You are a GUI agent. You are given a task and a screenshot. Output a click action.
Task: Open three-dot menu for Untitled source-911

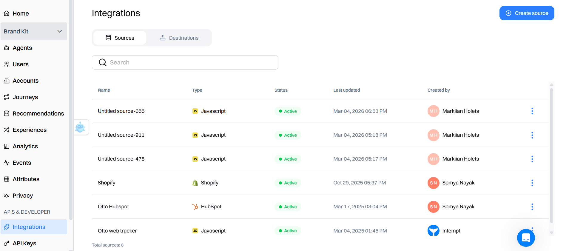click(532, 135)
